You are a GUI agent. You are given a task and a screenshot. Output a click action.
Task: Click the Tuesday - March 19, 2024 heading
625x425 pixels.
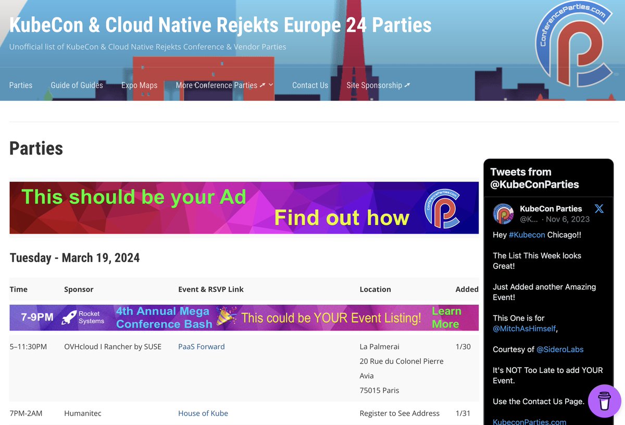tap(74, 258)
